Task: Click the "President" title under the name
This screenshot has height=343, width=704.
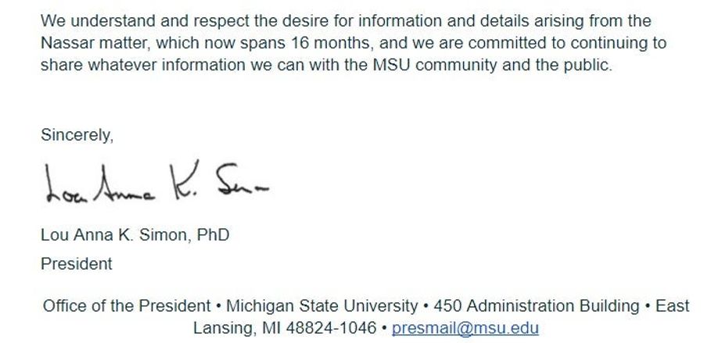Action: tap(77, 263)
